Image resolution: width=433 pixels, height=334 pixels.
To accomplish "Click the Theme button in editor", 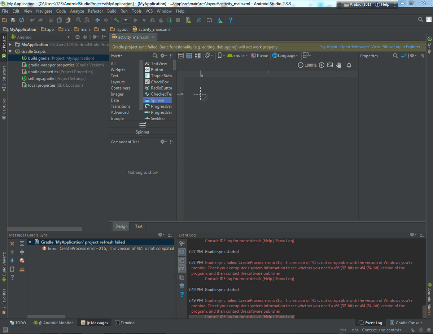I will 259,56.
